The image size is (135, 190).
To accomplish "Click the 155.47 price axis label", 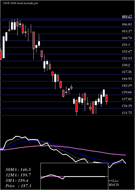I will click(127, 52).
